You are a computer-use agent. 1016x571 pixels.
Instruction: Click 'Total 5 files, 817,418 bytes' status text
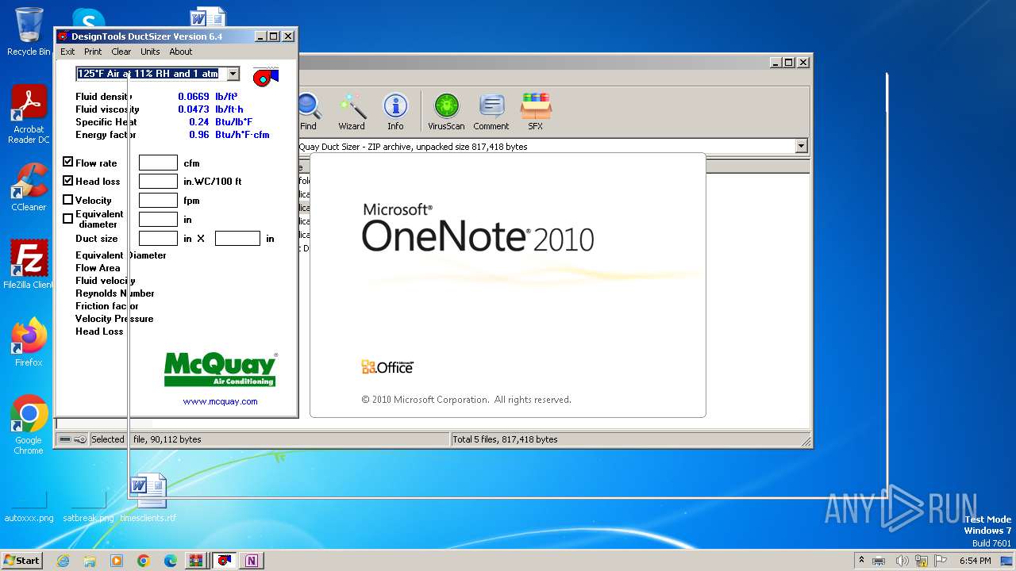(x=505, y=439)
